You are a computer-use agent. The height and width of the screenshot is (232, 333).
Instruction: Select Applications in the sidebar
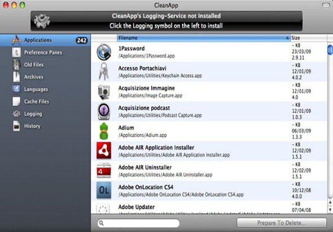click(x=45, y=41)
